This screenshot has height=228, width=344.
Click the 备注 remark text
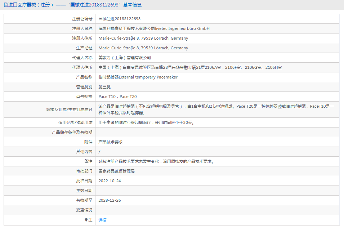157,161
